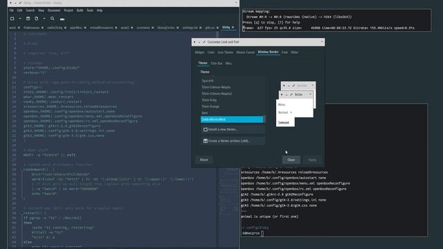443x249 pixels.
Task: Click the flat bar icon right of the magnifier
Action: pos(62,19)
